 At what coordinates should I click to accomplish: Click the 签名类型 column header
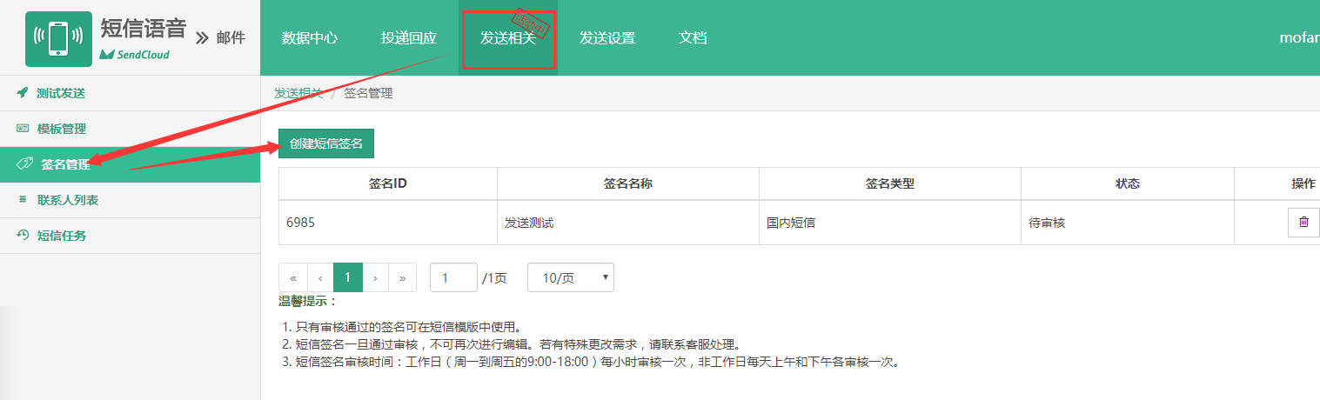click(890, 183)
